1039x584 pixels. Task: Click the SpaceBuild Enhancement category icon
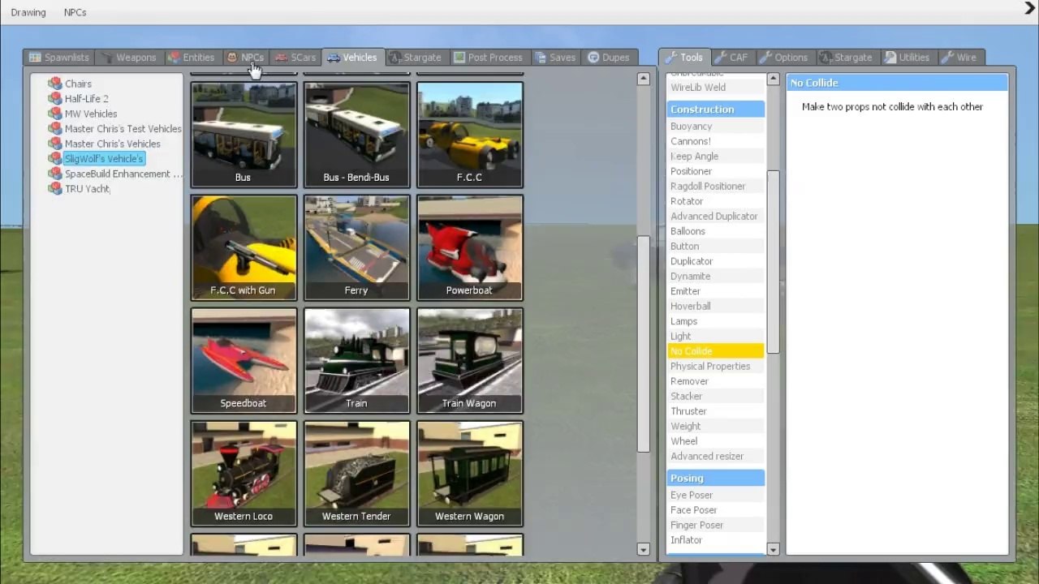(x=55, y=174)
